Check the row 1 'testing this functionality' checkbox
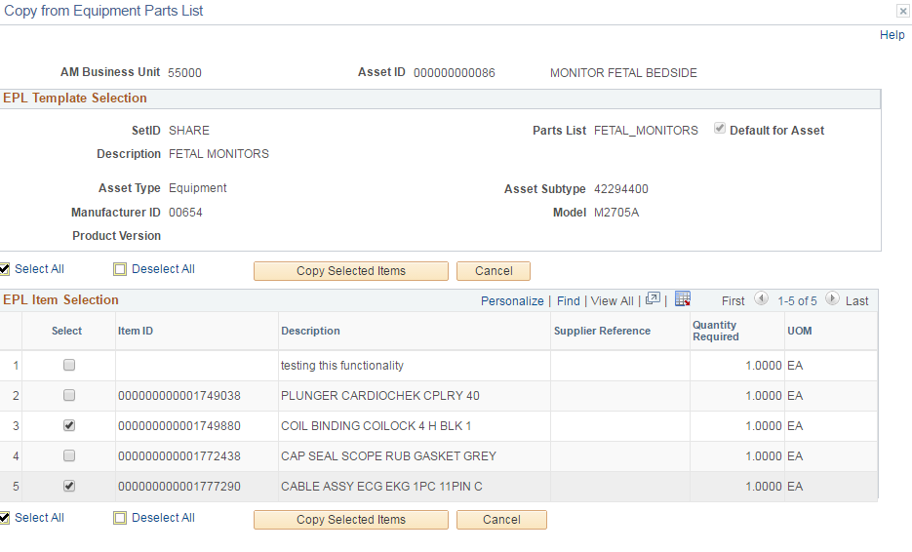 (x=68, y=366)
